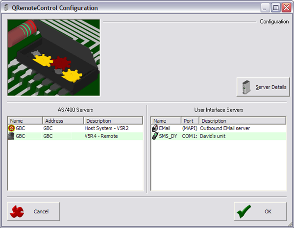Open Server Details
This screenshot has height=228, width=294.
point(263,87)
